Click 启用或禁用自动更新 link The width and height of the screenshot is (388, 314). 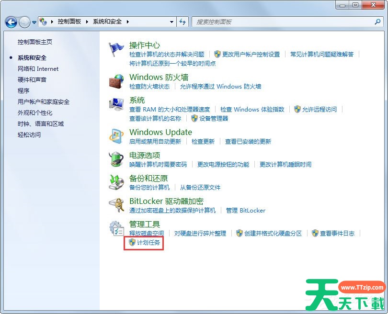pyautogui.click(x=155, y=141)
